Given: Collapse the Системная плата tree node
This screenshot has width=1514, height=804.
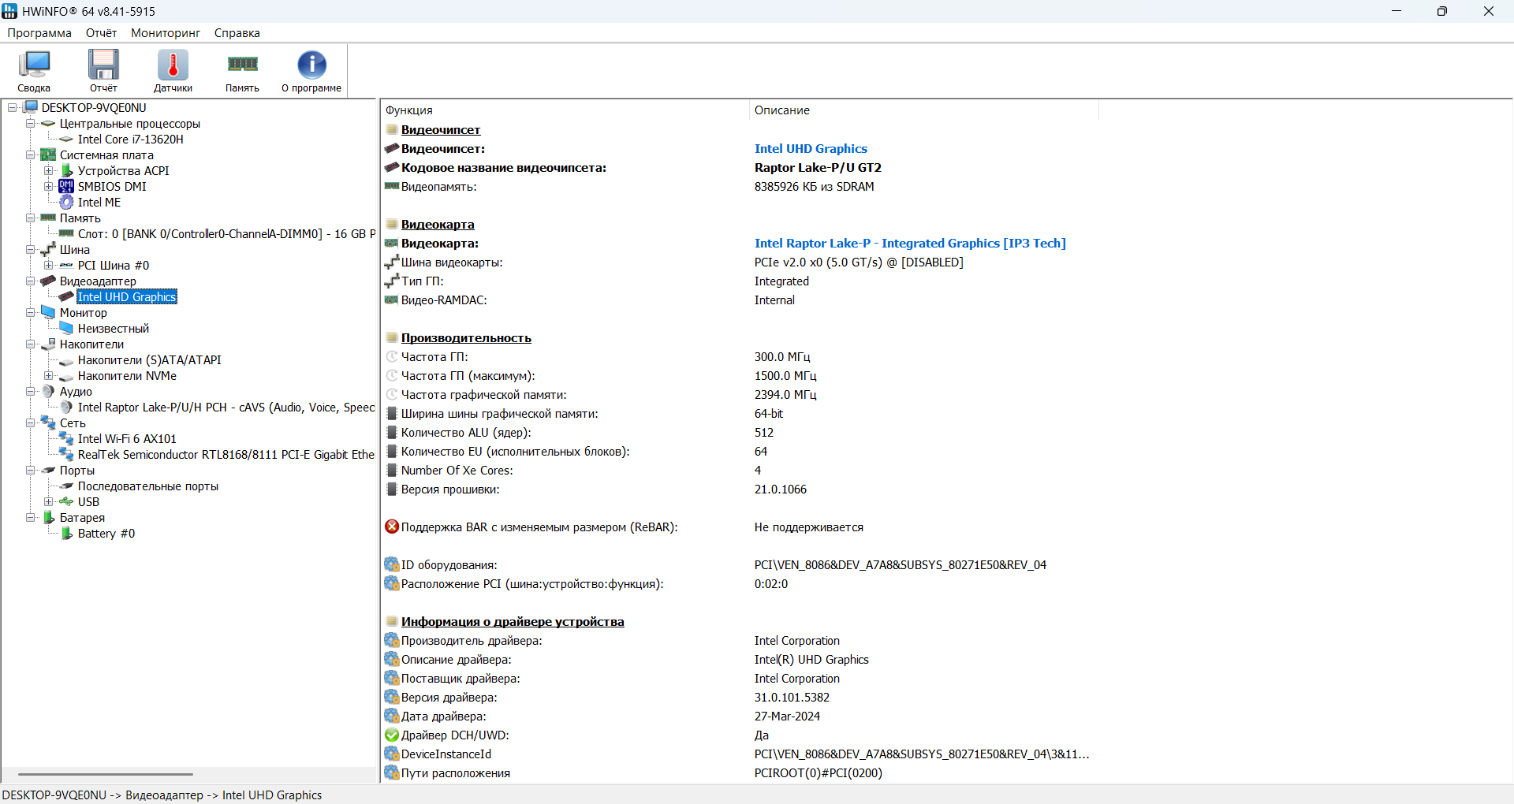Looking at the screenshot, I should tap(30, 155).
